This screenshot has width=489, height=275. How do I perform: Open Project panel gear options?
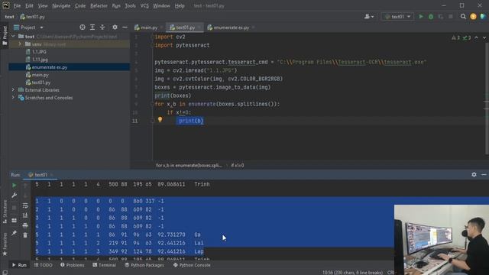115,27
